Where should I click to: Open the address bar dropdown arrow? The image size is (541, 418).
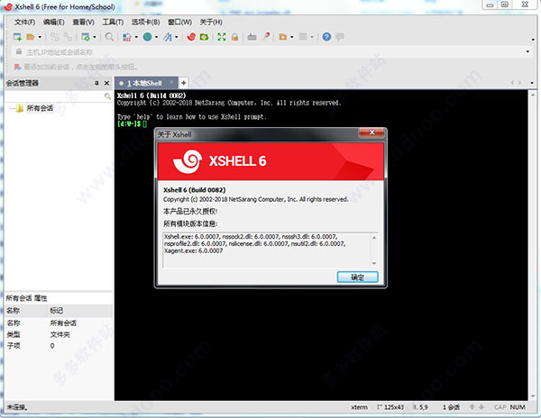(x=527, y=52)
